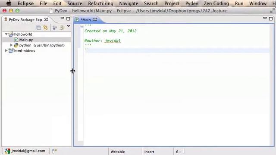Open the Window menu
Image resolution: width=276 pixels, height=155 pixels.
(258, 3)
